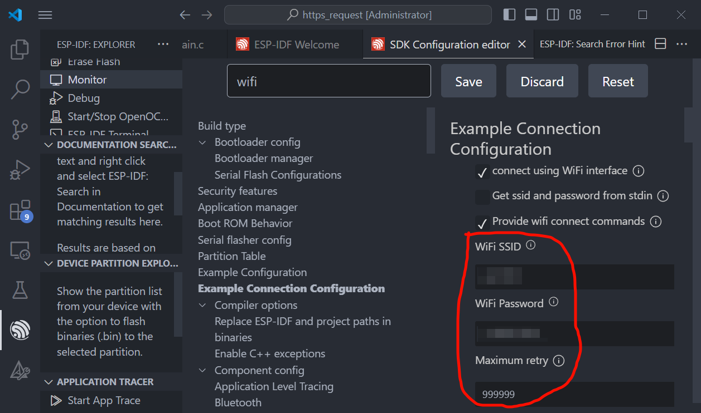Open Build type menu item

[x=222, y=126]
